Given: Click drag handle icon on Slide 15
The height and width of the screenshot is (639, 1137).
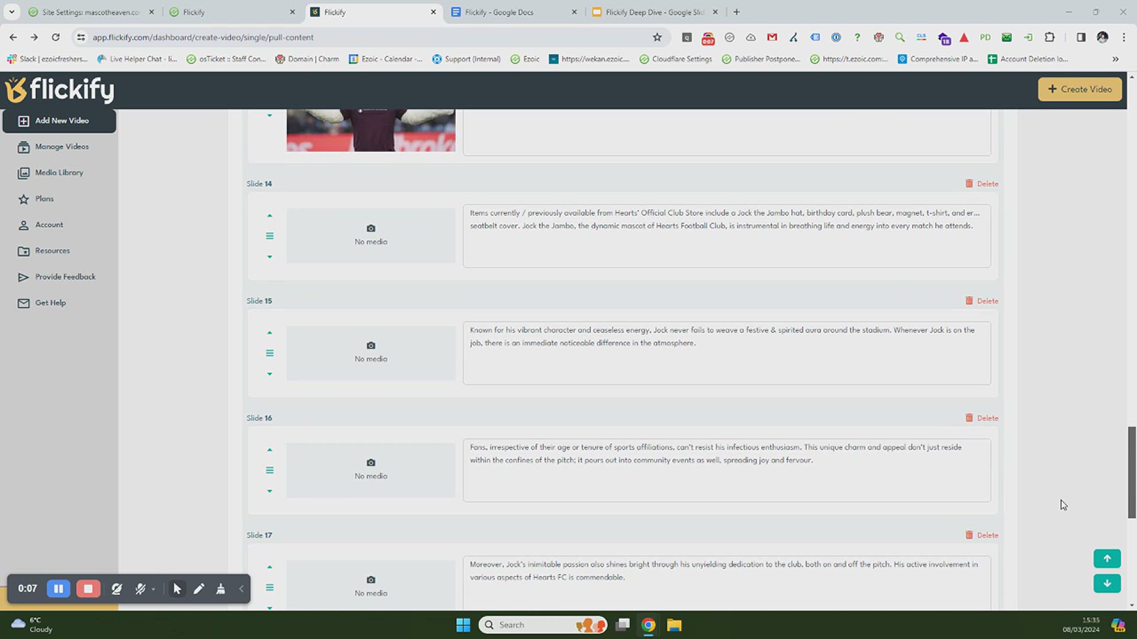Looking at the screenshot, I should [x=269, y=353].
